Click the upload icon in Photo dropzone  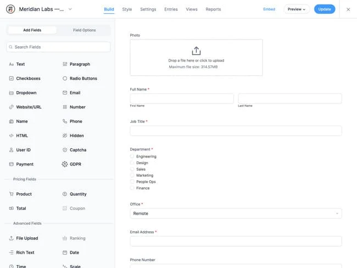pyautogui.click(x=196, y=51)
